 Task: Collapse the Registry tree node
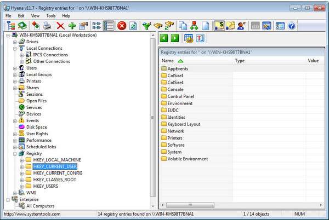pyautogui.click(x=15, y=154)
